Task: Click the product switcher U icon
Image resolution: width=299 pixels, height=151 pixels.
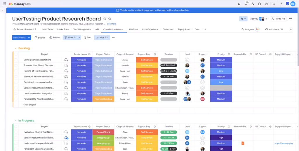Action: point(288,4)
